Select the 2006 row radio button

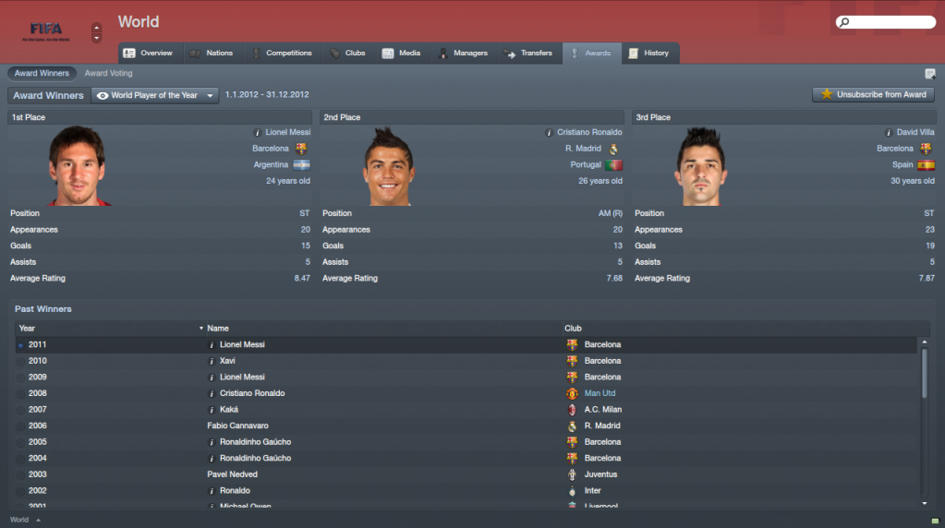tap(20, 426)
